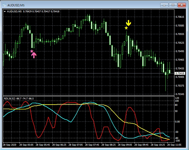Select the 0.70615 price scale label
This screenshot has width=189, height=150.
coord(180,17)
